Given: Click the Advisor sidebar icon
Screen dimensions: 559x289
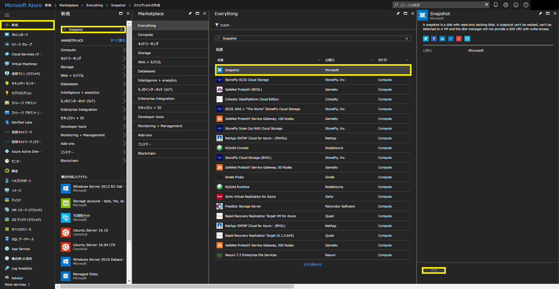Looking at the screenshot, I should click(x=7, y=278).
